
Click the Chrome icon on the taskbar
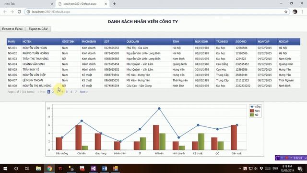[x=49, y=169]
